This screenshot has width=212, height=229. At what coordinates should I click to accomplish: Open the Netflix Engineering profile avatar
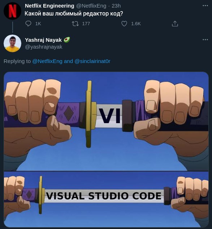click(12, 11)
